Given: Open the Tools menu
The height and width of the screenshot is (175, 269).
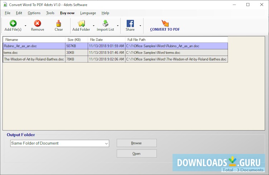Looking at the screenshot, I should tap(50, 13).
